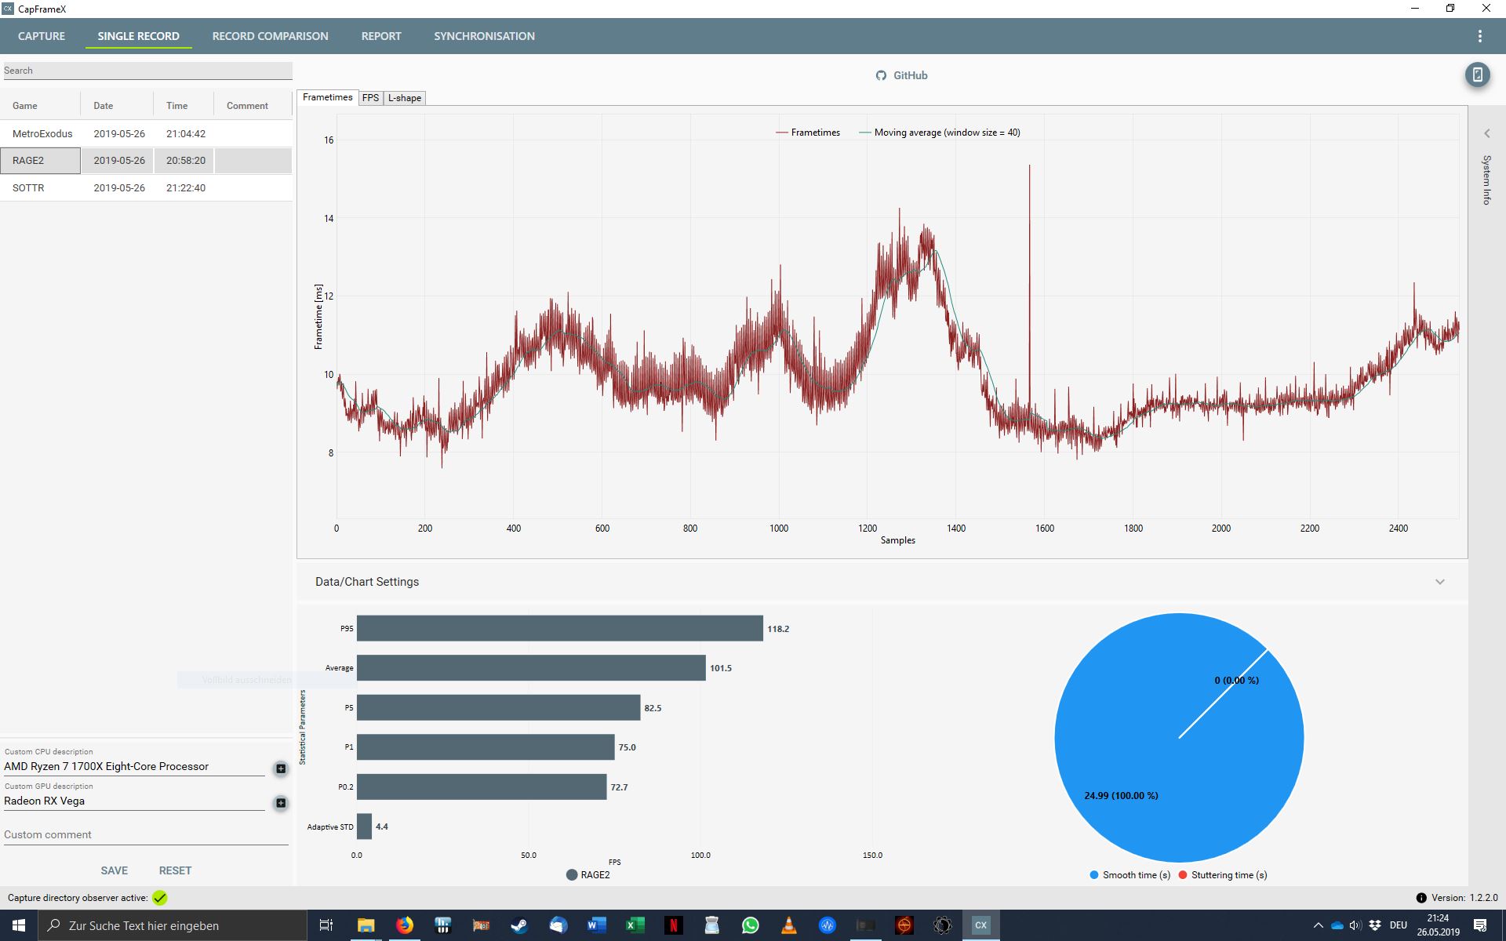Show the FPS chart tab

pyautogui.click(x=370, y=98)
